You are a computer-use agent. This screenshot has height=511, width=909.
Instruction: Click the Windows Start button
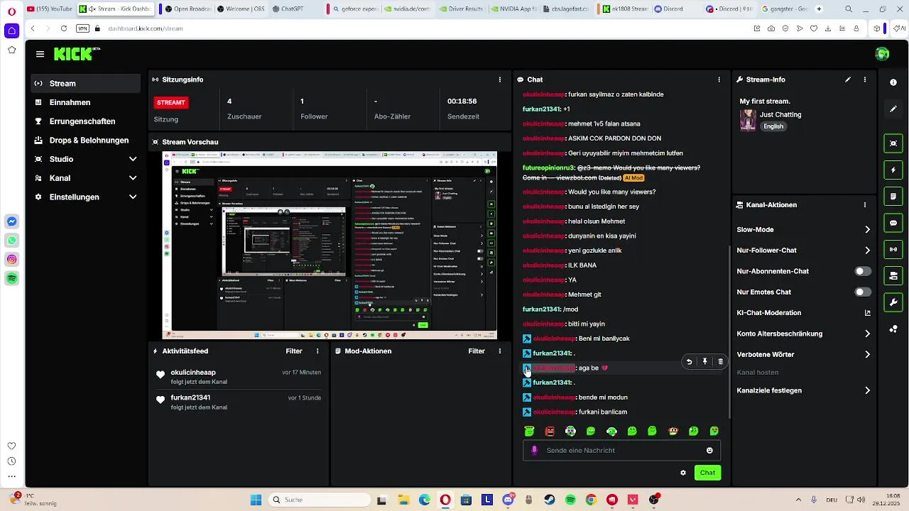click(x=256, y=500)
